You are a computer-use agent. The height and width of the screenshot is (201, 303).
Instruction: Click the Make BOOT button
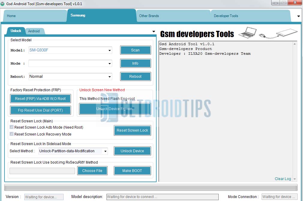tap(132, 171)
